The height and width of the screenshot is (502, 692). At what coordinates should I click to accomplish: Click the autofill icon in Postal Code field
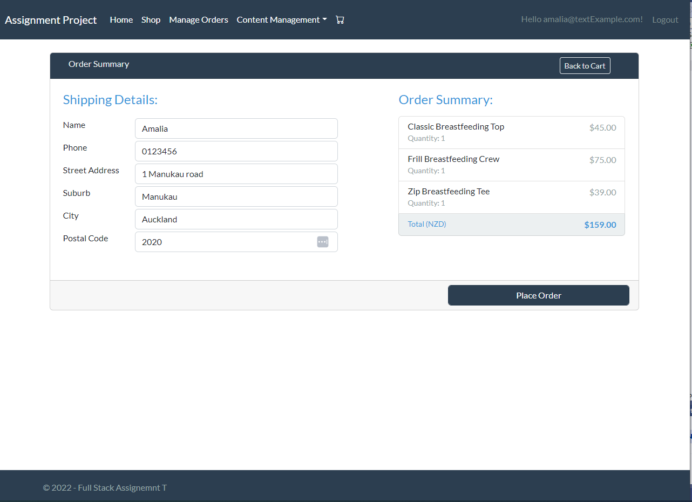(x=323, y=242)
